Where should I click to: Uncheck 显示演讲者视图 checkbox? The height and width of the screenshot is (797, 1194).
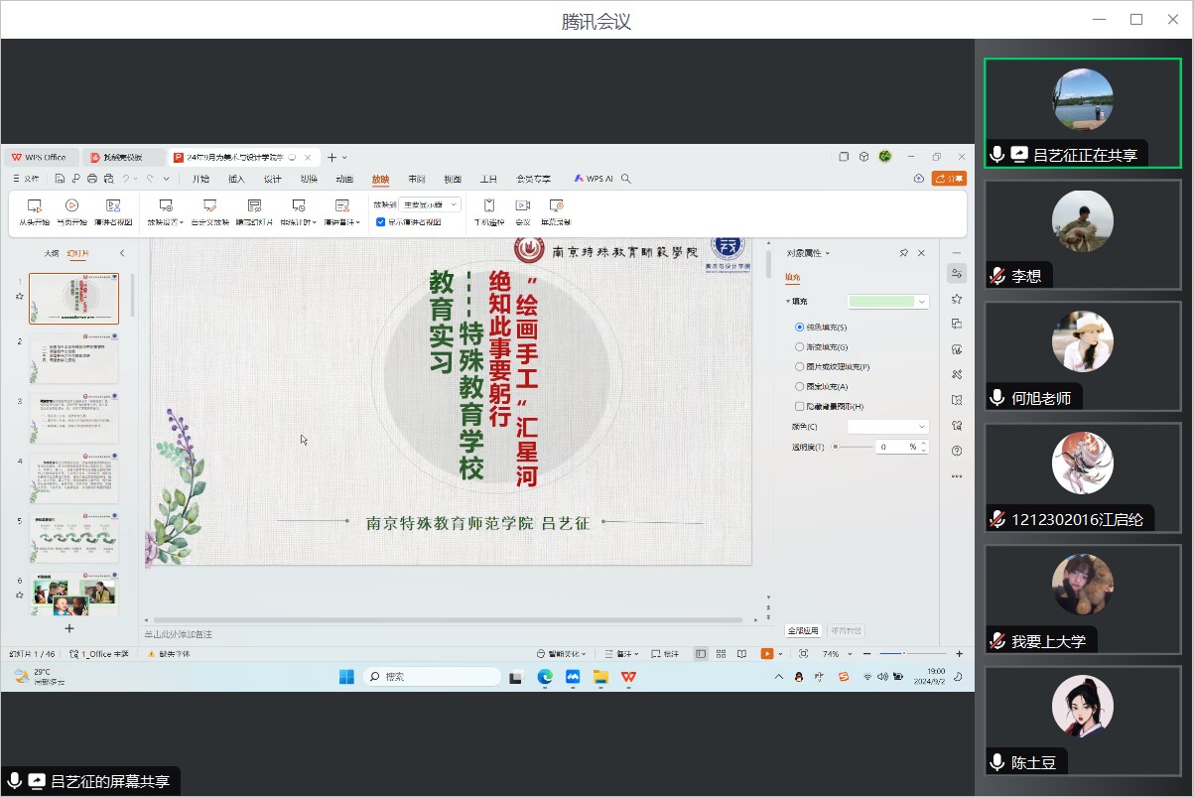tap(381, 222)
